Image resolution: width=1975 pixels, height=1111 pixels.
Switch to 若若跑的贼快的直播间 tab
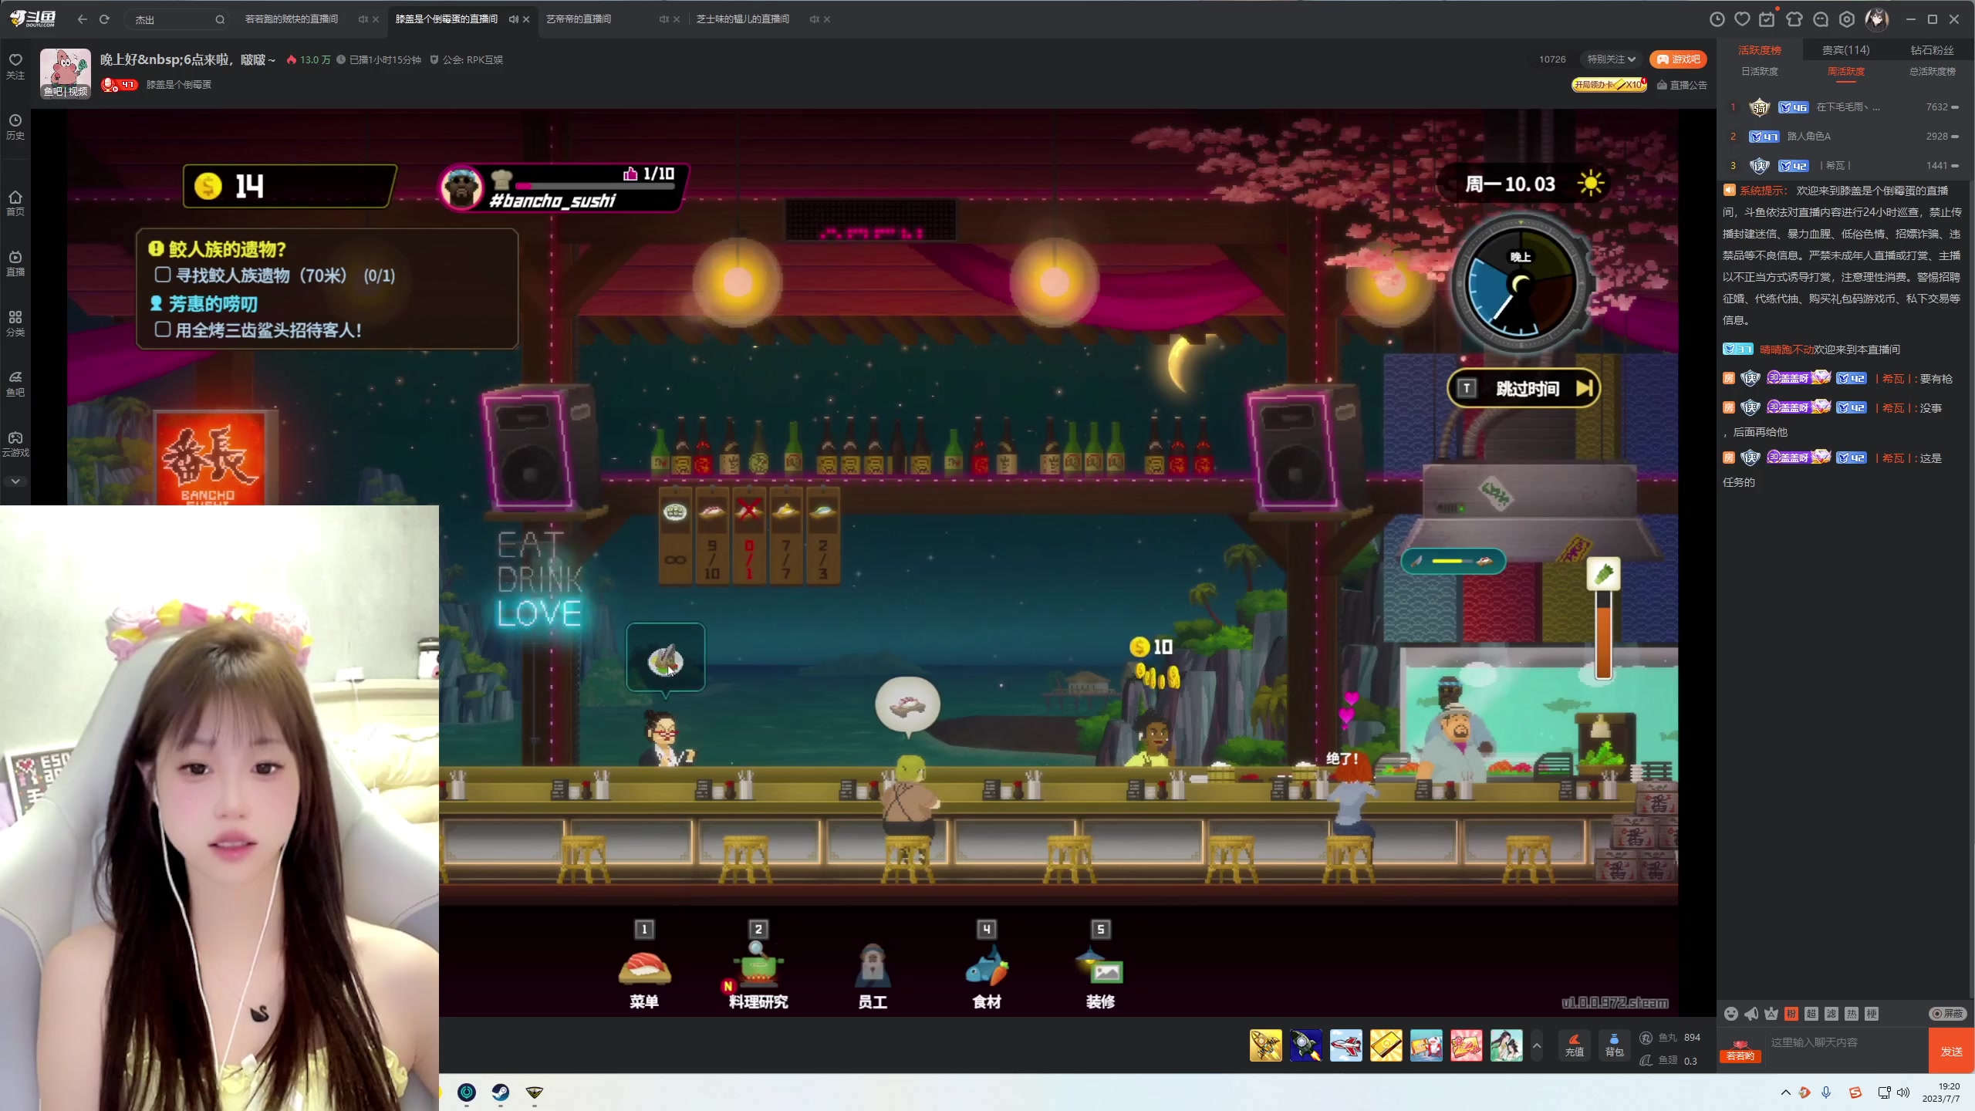click(x=292, y=19)
